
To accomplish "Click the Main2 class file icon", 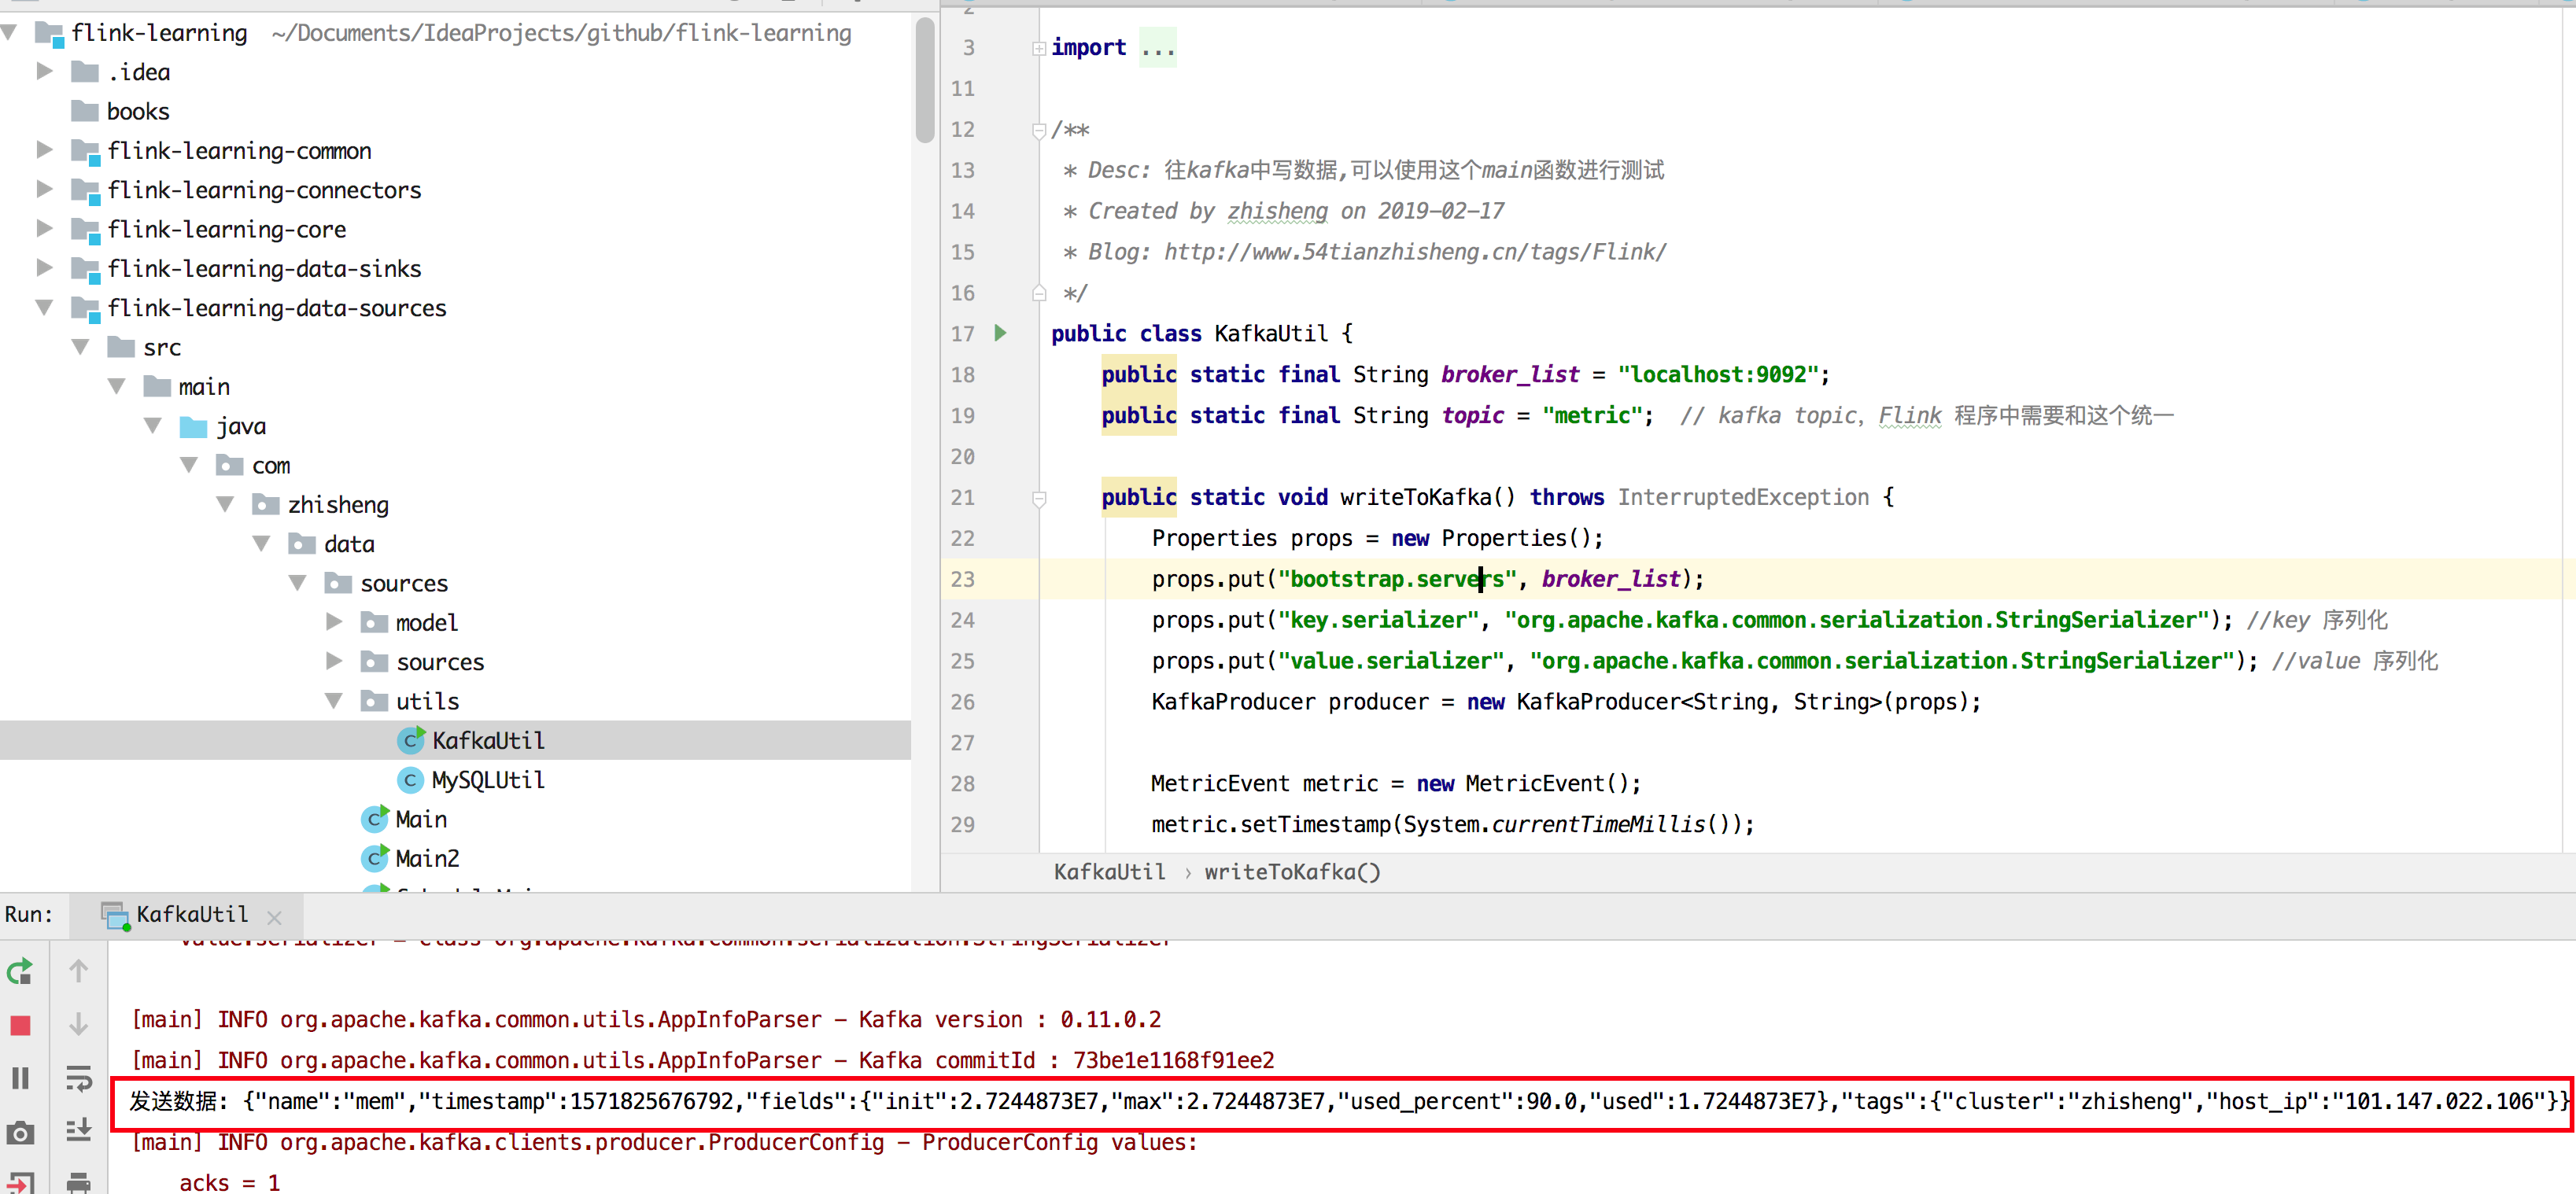I will 375,858.
